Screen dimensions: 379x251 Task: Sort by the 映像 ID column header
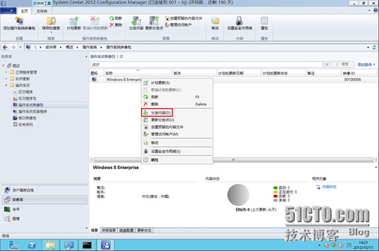pyautogui.click(x=359, y=73)
